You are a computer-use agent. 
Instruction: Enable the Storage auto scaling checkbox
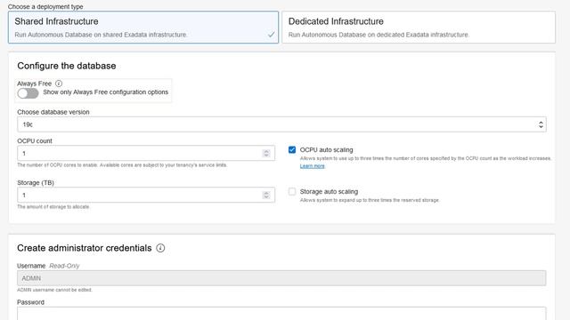292,191
